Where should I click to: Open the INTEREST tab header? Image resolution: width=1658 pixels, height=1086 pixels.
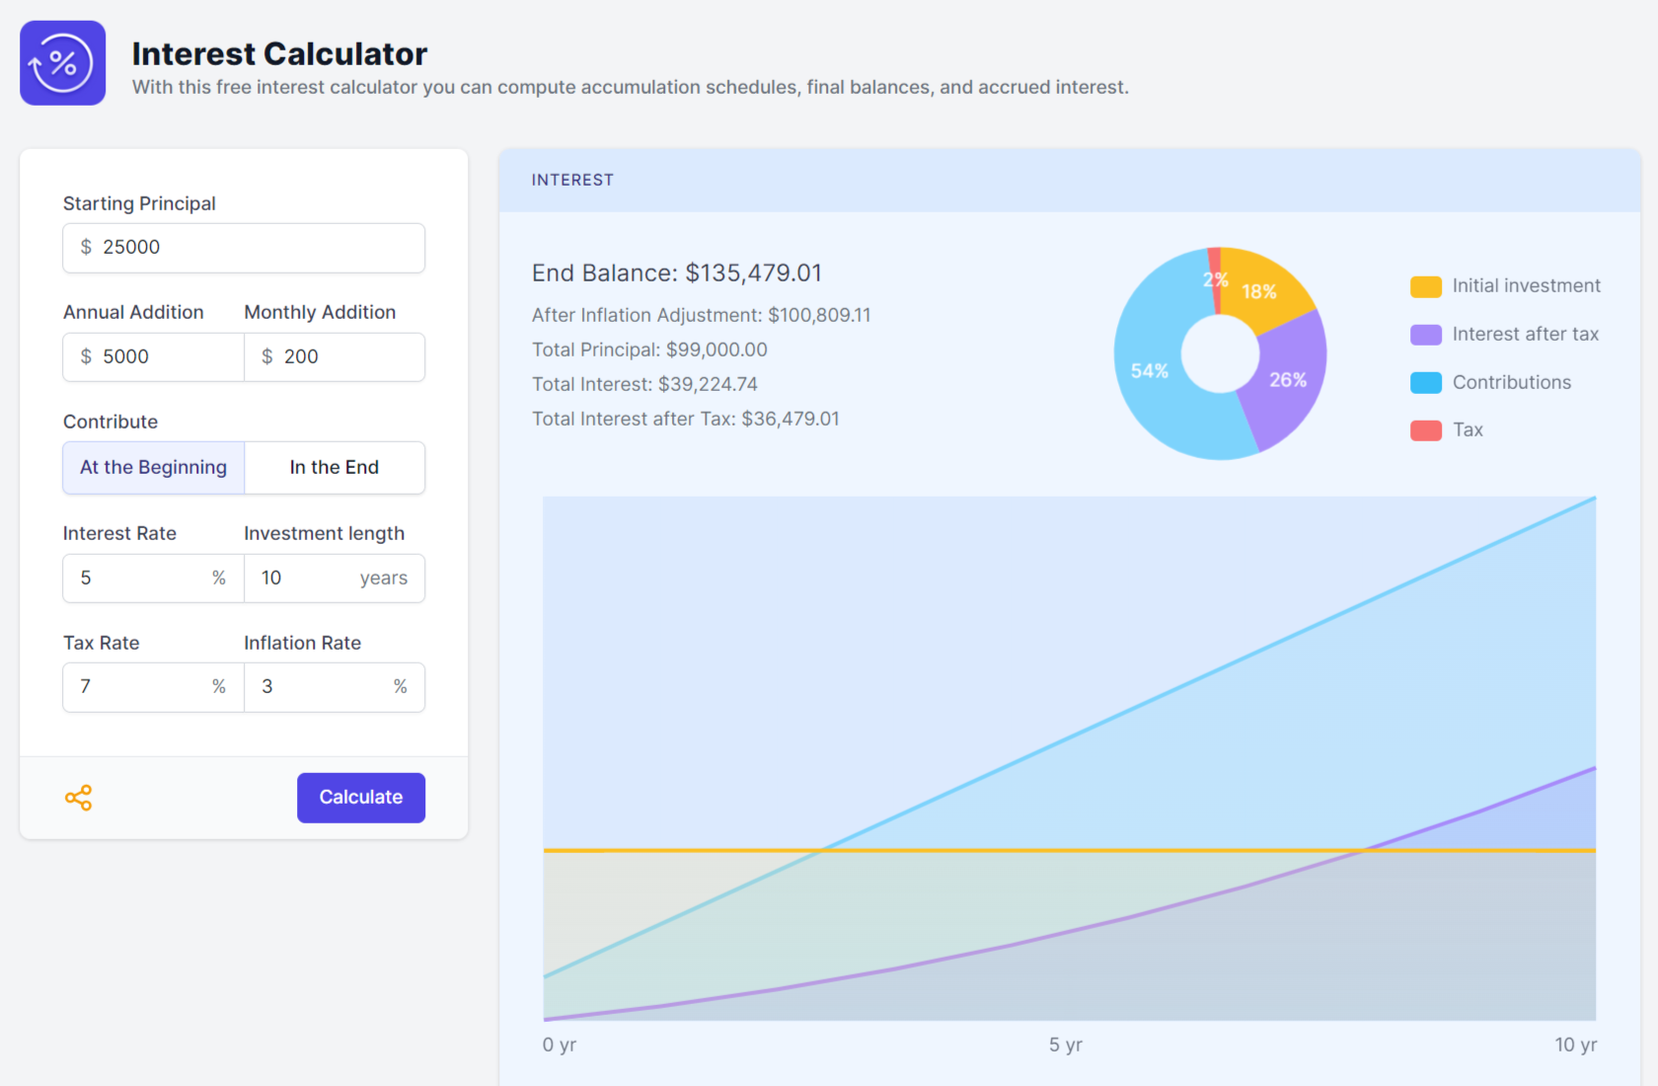click(x=572, y=180)
